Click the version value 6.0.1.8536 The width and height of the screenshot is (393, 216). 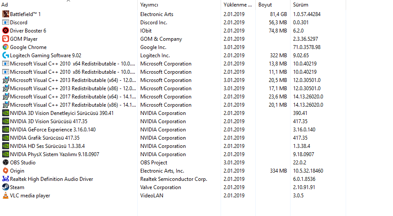click(304, 179)
